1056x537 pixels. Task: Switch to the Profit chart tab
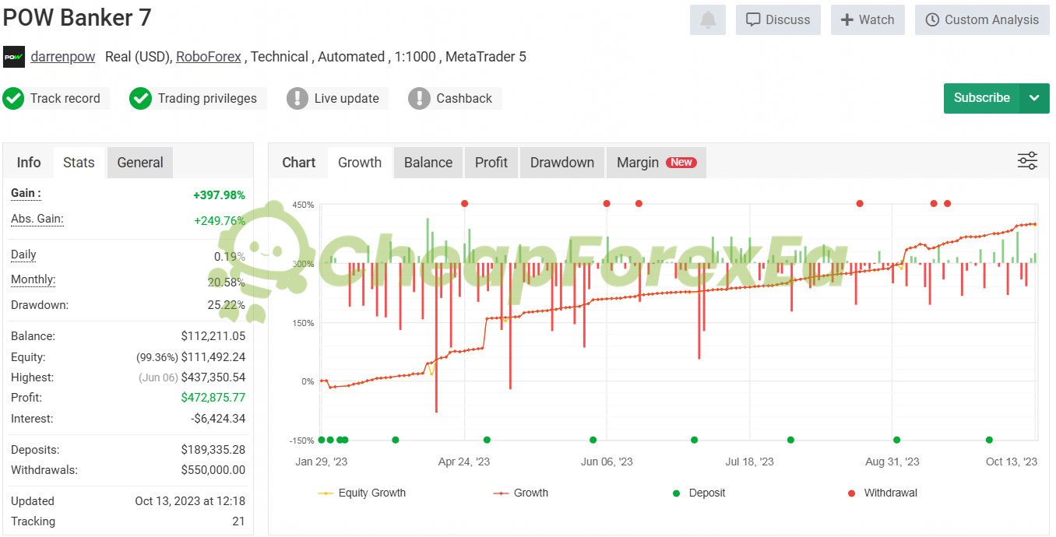tap(491, 163)
